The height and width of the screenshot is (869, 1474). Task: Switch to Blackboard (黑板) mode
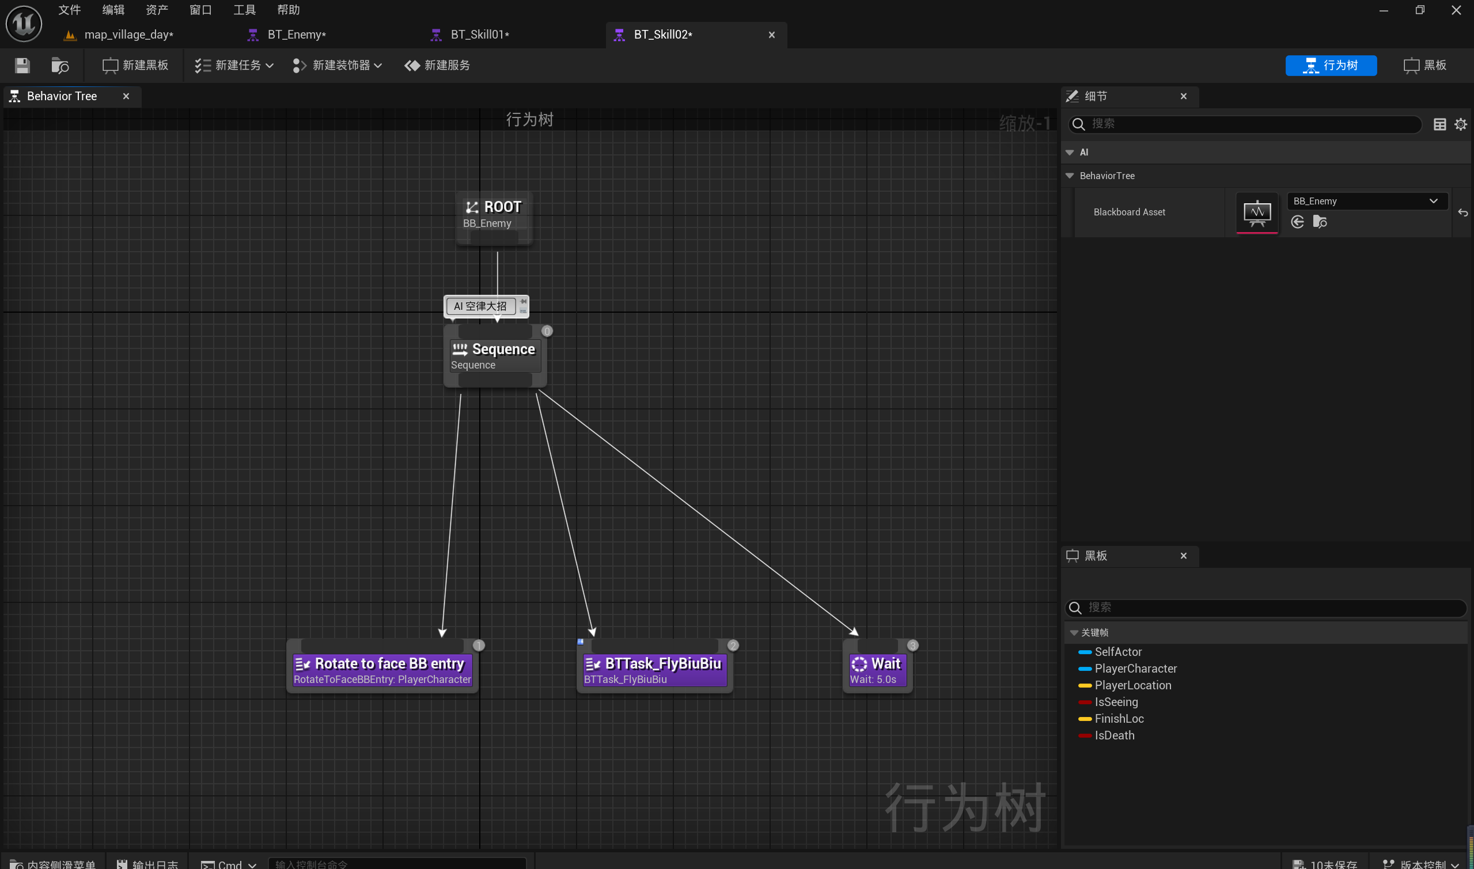[x=1425, y=66]
